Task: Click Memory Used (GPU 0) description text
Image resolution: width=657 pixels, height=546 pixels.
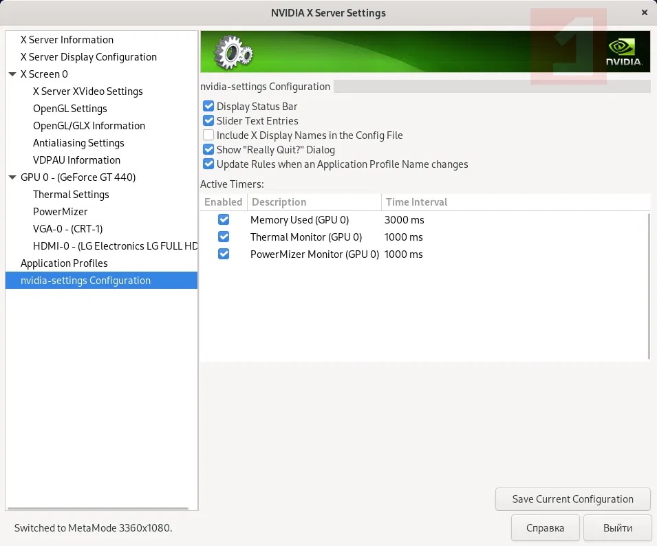Action: [x=299, y=220]
